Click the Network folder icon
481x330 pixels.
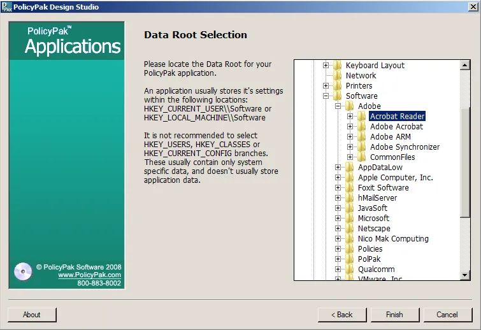pos(338,75)
